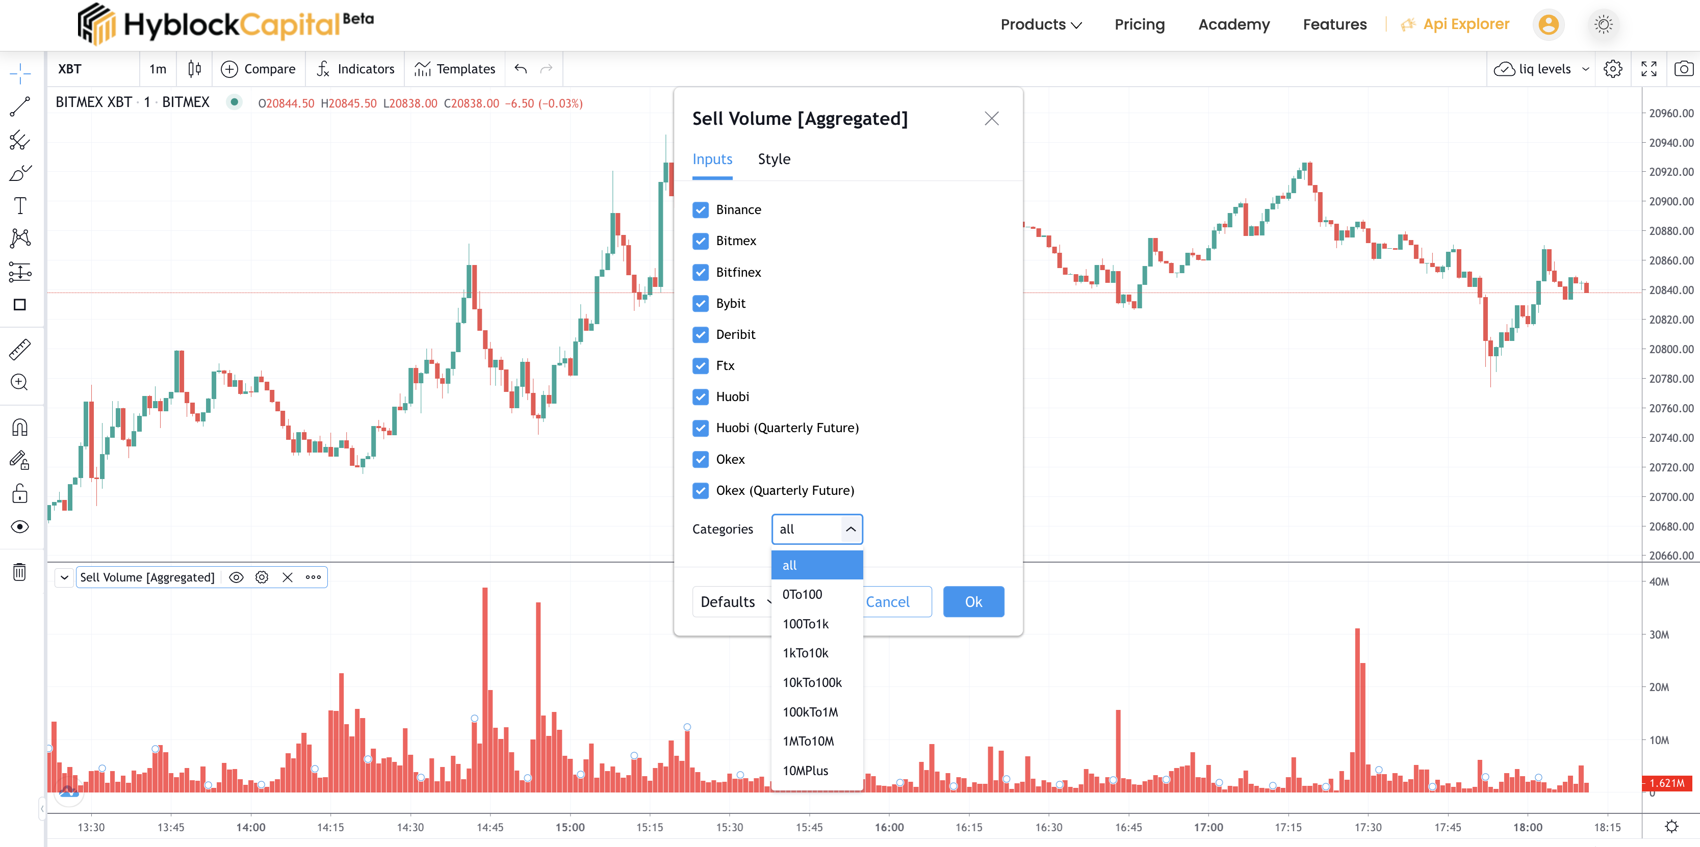The height and width of the screenshot is (847, 1700).
Task: Take a chart snapshot with camera icon
Action: point(1684,69)
